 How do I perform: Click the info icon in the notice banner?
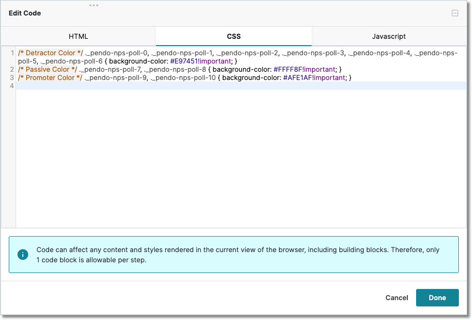coord(22,255)
